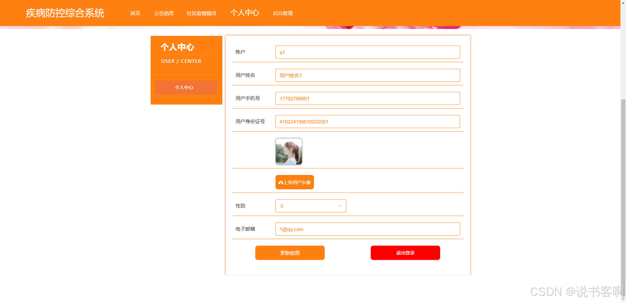Viewport: 626px width, 302px height.
Task: Open the 性别 dropdown arrow
Action: (340, 206)
